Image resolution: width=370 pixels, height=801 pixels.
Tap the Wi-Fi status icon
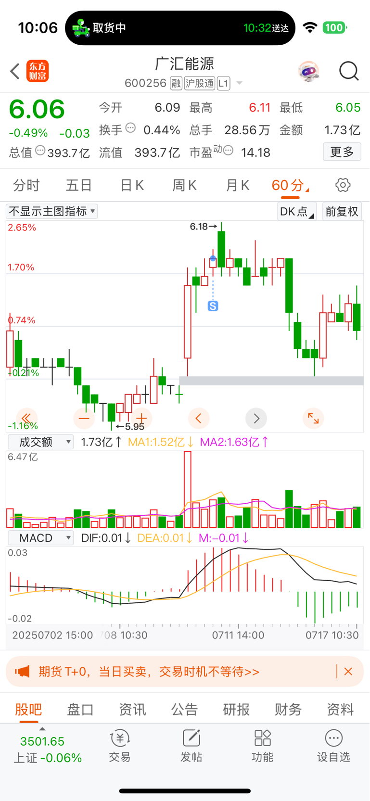pyautogui.click(x=310, y=27)
